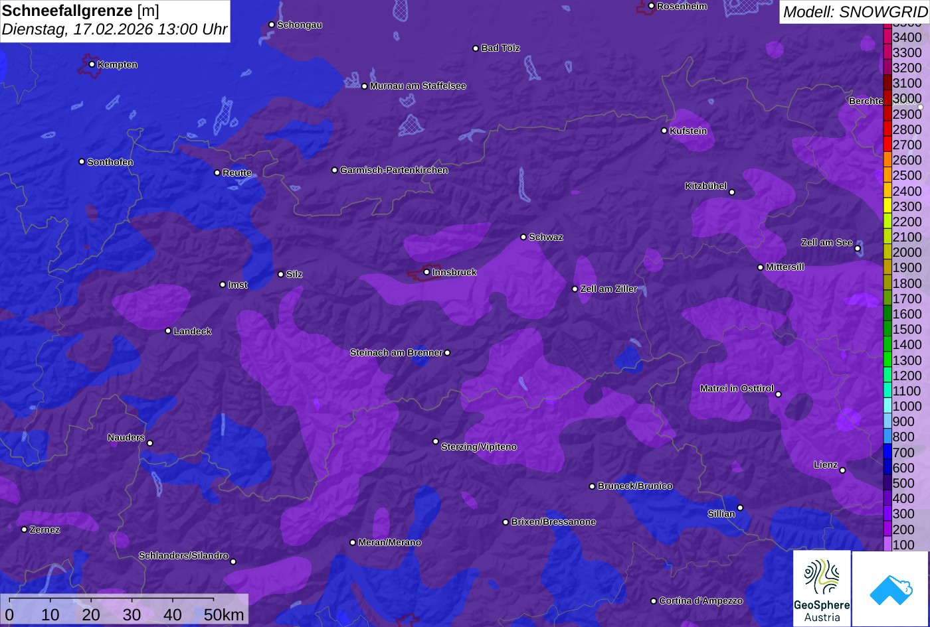Pick the orange 2500 legend color swatch
This screenshot has width=930, height=627.
click(x=887, y=176)
